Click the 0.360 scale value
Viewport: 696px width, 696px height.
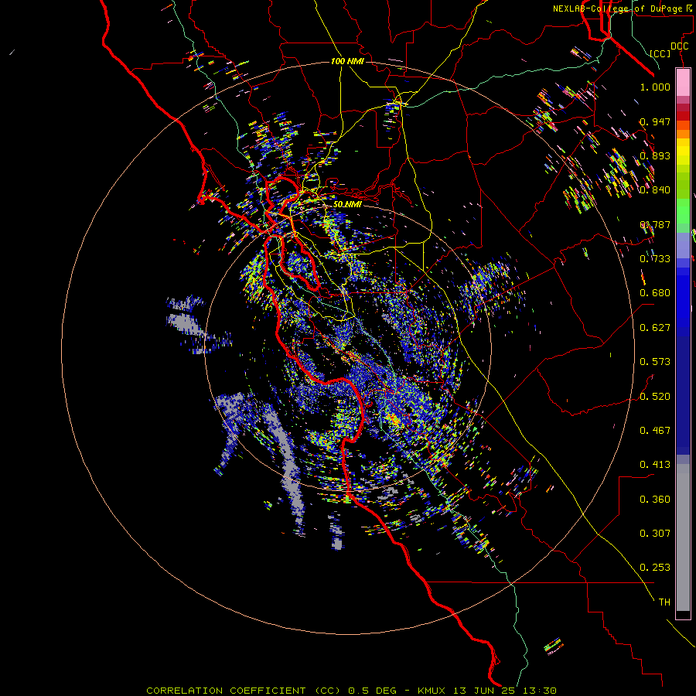click(655, 500)
